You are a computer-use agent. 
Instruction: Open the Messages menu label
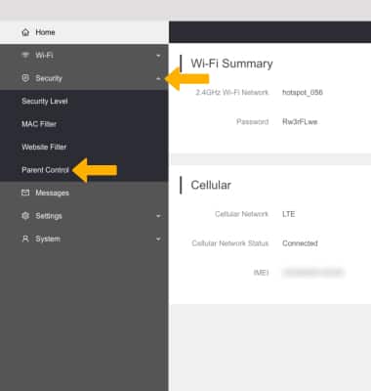pyautogui.click(x=52, y=193)
